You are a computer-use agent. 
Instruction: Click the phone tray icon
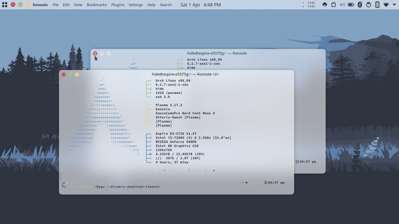pos(377,5)
